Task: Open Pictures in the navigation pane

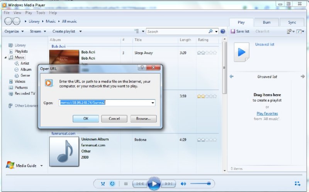Action: [21, 88]
